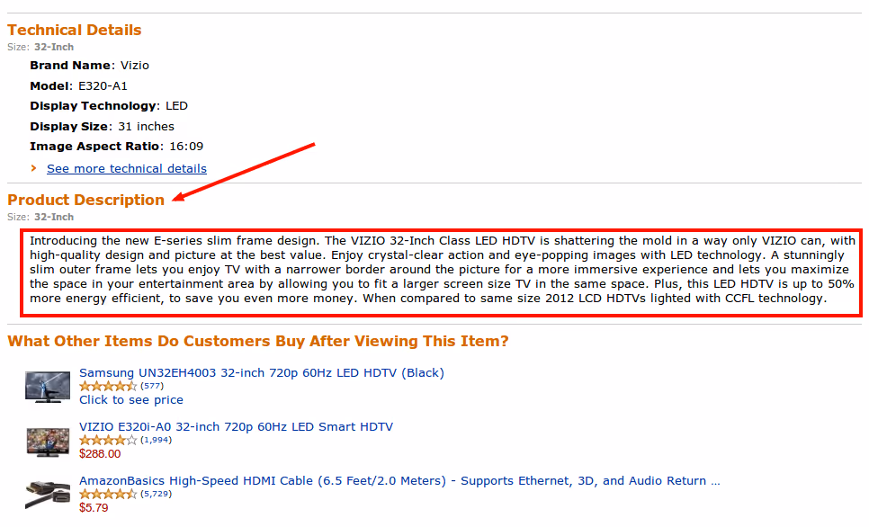Click to see price for the Samsung TV
The width and height of the screenshot is (869, 527).
coord(130,399)
